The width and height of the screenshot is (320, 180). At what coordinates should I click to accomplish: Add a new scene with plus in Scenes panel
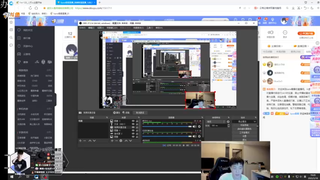[80, 141]
